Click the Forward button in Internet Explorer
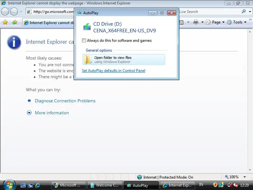 click(14, 12)
